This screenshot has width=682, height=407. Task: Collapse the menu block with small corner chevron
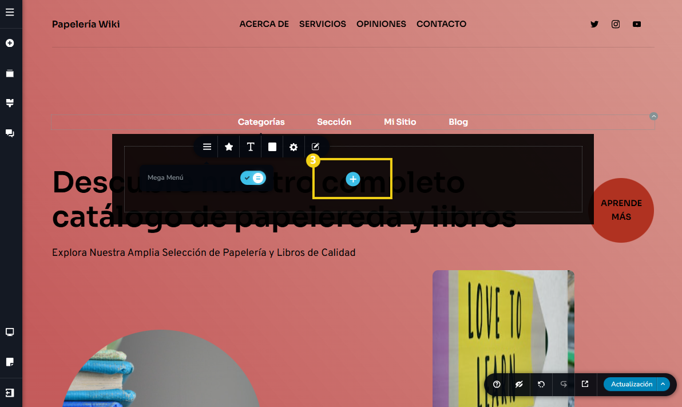click(654, 116)
